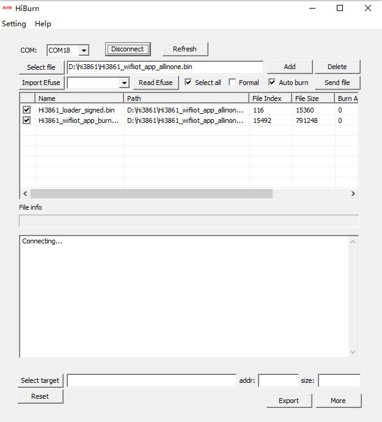Uncheck the Hi3861_wifiiot_app_burn row checkbox
The height and width of the screenshot is (422, 382).
point(26,120)
